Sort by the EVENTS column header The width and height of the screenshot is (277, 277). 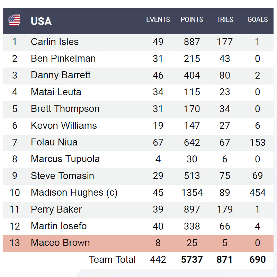coord(158,20)
